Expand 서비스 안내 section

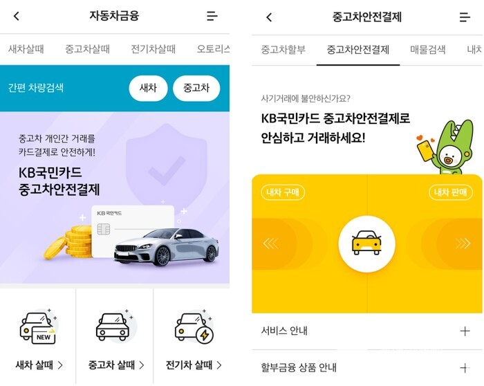click(367, 331)
